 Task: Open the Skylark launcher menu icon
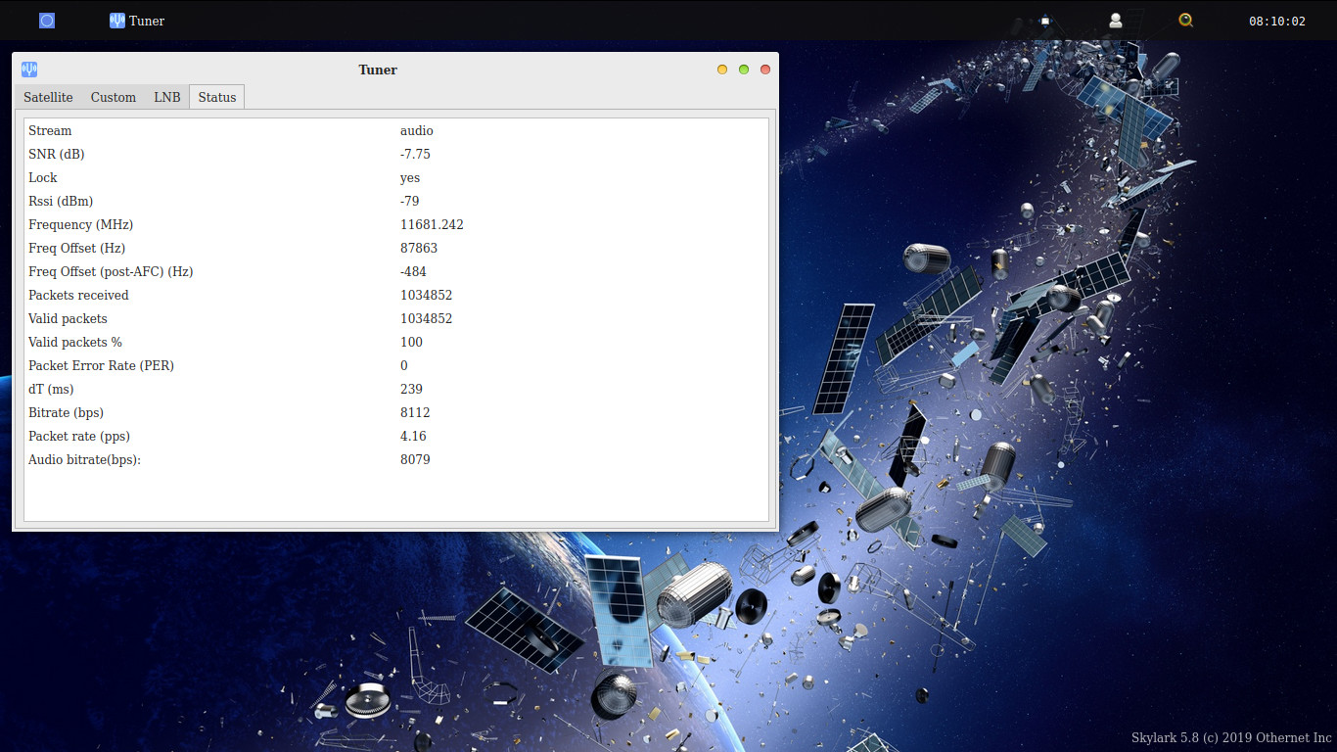[x=47, y=21]
